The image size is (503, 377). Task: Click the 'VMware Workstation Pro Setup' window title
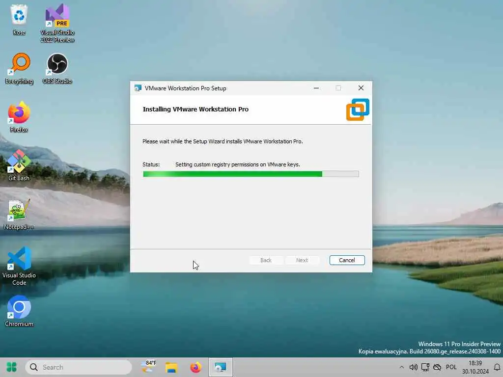pyautogui.click(x=185, y=88)
